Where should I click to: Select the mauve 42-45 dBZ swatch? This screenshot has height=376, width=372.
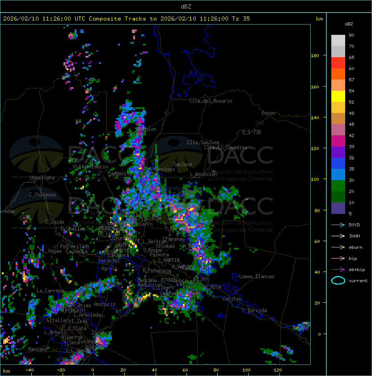338,130
